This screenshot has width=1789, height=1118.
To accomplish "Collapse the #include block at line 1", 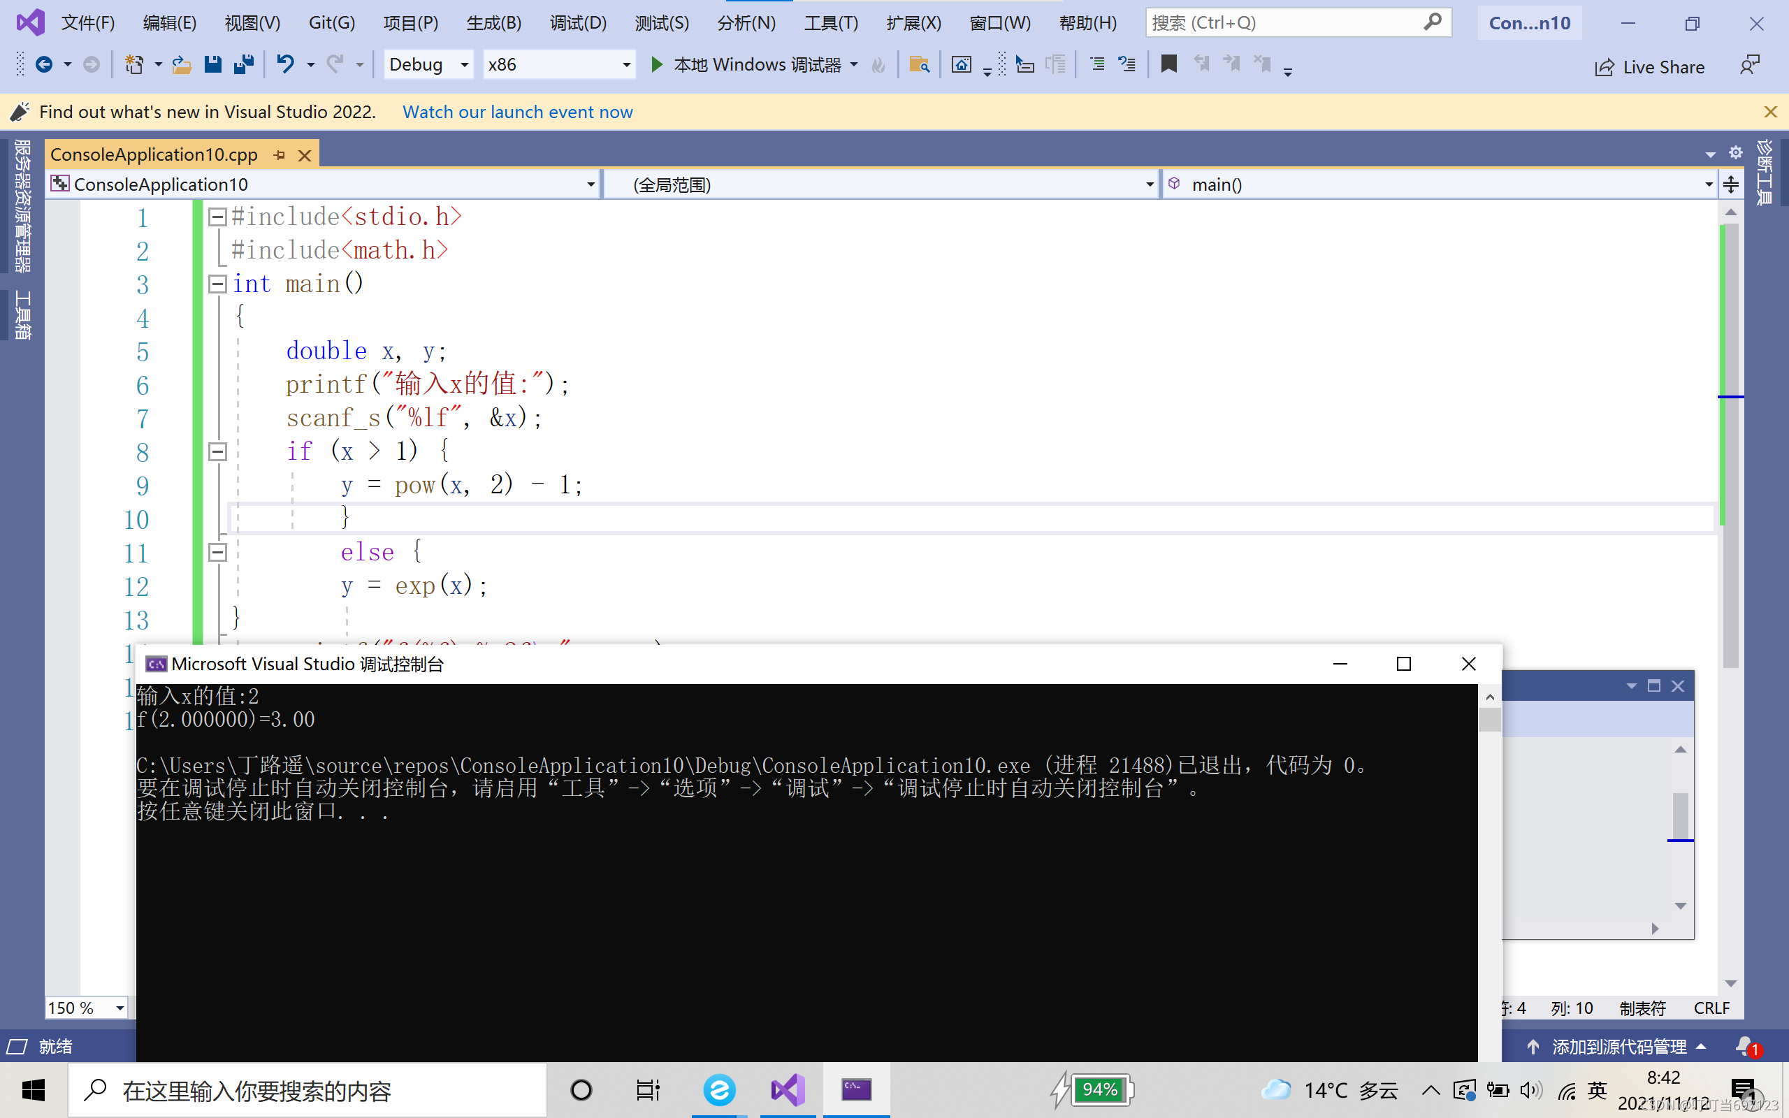I will pyautogui.click(x=217, y=217).
